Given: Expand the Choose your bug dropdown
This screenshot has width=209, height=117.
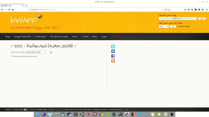Looking at the screenshot, I should (178, 19).
